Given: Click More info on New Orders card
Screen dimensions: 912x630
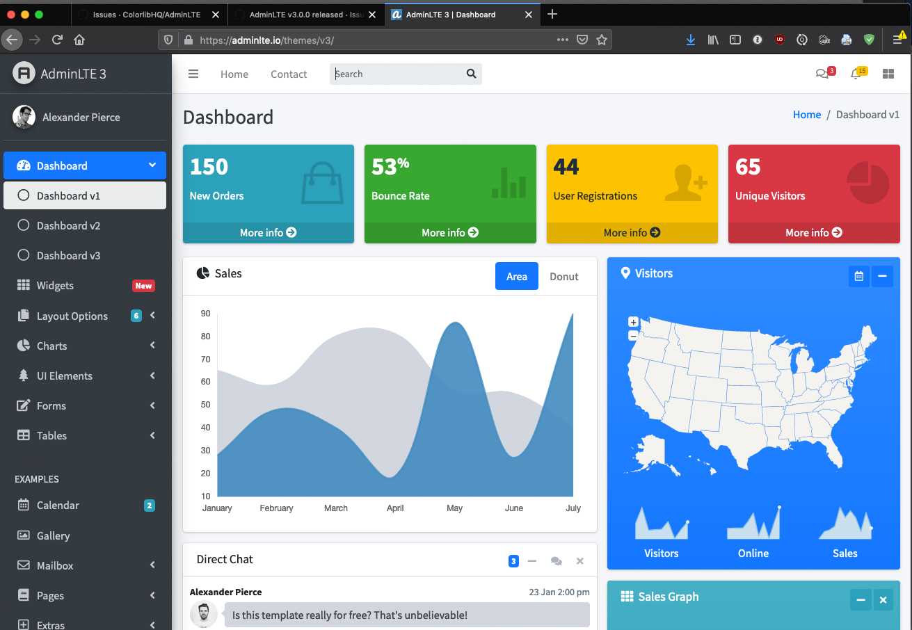Looking at the screenshot, I should 269,232.
